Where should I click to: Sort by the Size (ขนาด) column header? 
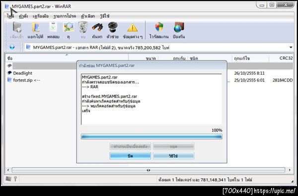click(144, 58)
